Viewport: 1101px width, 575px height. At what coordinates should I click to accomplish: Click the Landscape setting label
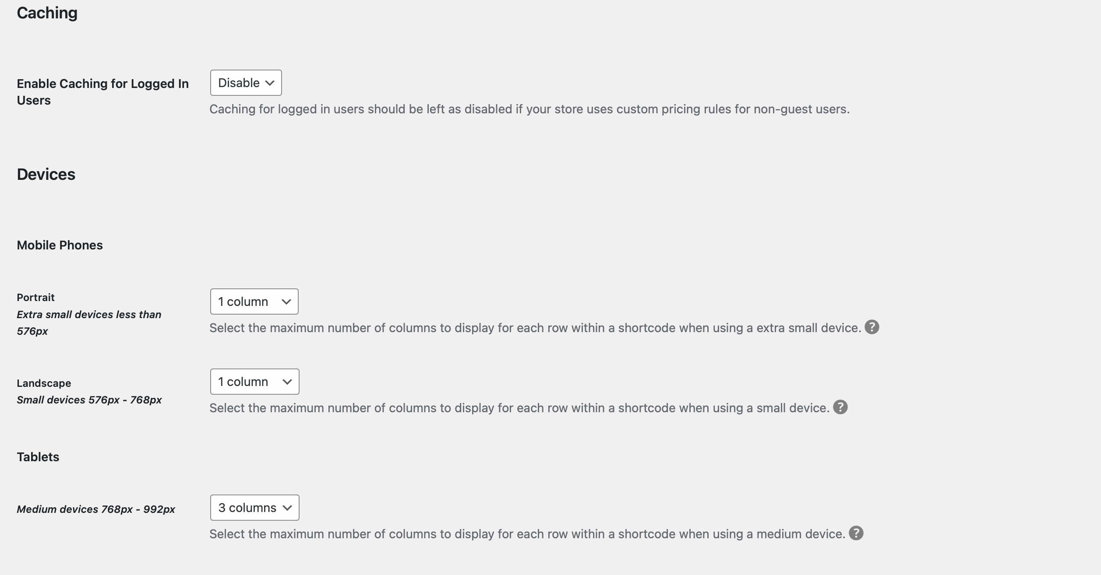pos(44,383)
